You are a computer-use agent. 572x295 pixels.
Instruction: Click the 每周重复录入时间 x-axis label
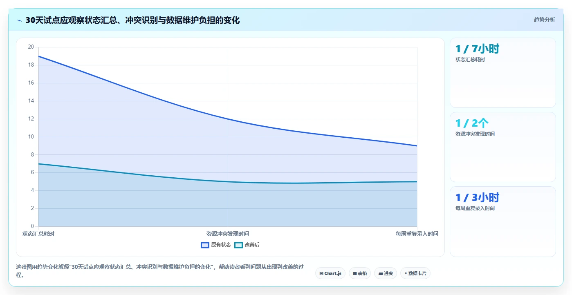417,234
